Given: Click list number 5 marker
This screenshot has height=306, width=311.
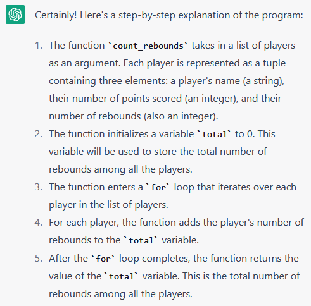Looking at the screenshot, I should click(39, 259).
